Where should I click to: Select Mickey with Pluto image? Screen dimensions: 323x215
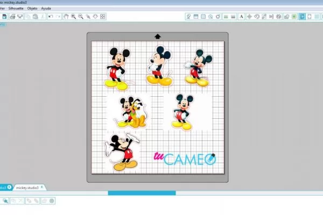[131, 112]
